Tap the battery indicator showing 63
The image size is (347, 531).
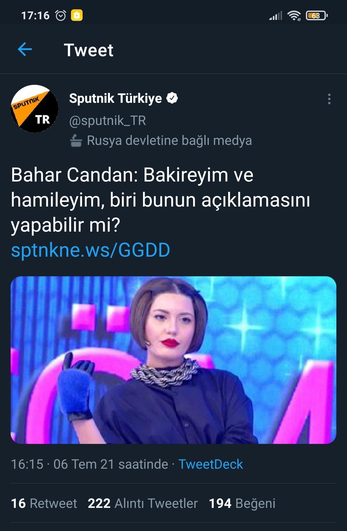(316, 15)
